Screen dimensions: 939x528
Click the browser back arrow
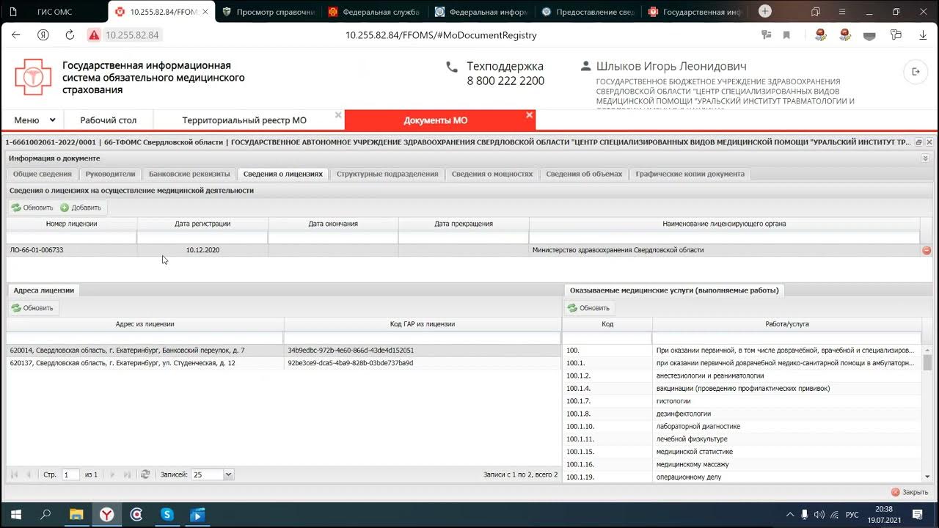click(x=16, y=35)
